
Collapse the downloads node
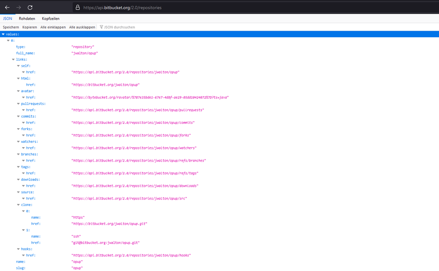coord(18,180)
